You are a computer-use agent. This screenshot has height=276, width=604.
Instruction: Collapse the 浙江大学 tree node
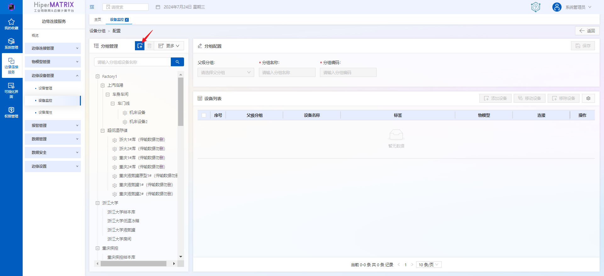tap(98, 203)
